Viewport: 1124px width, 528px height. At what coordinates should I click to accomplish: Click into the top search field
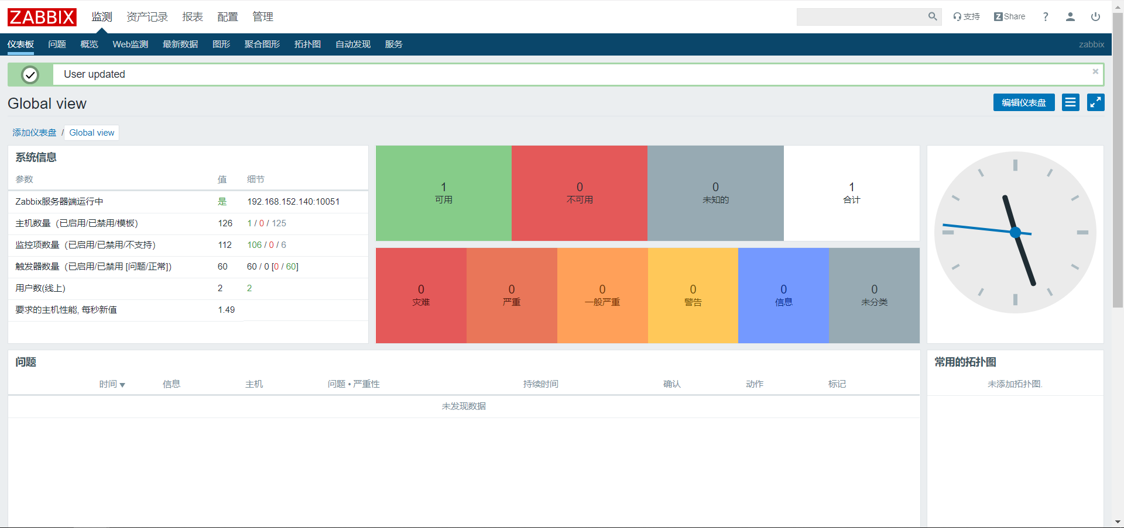(861, 16)
